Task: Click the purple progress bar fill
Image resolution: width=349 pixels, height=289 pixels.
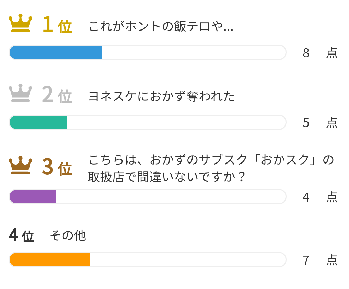Action: click(x=33, y=196)
